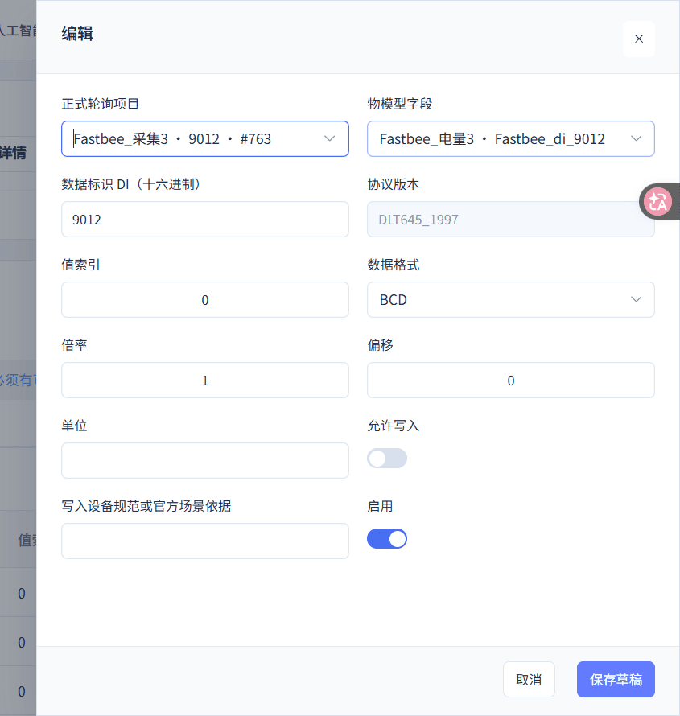The image size is (680, 716).
Task: Click the 值索引 input field
Action: click(205, 299)
